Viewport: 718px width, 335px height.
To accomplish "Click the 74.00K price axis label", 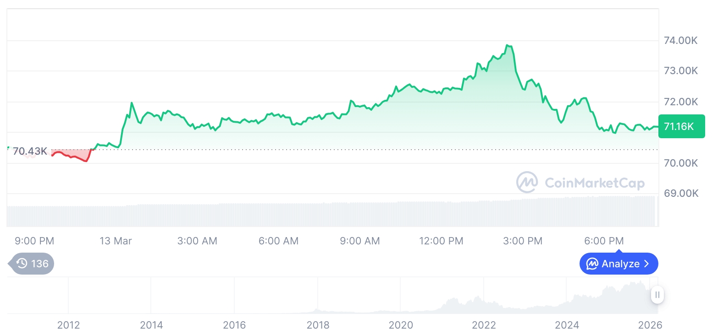I will pyautogui.click(x=681, y=41).
